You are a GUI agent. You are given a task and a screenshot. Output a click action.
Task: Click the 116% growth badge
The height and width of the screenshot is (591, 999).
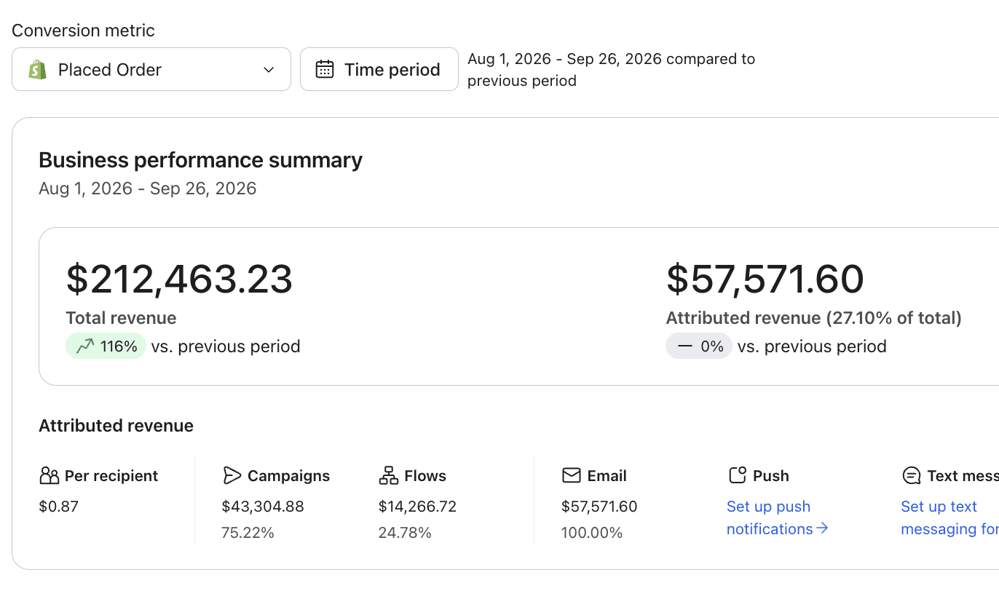tap(106, 346)
